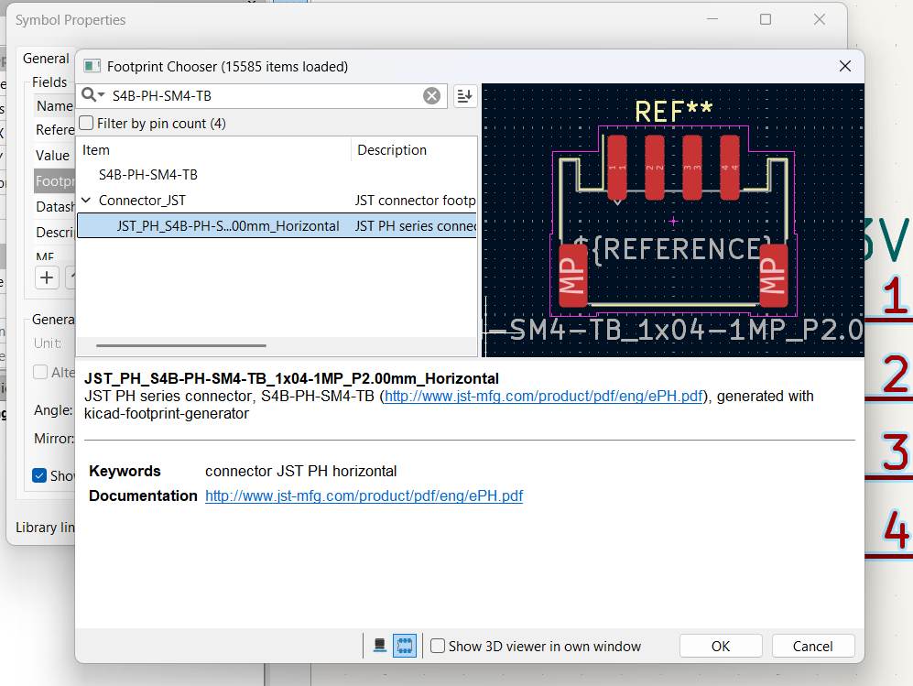
Task: Open the ePH.pdf documentation link
Action: pyautogui.click(x=364, y=495)
